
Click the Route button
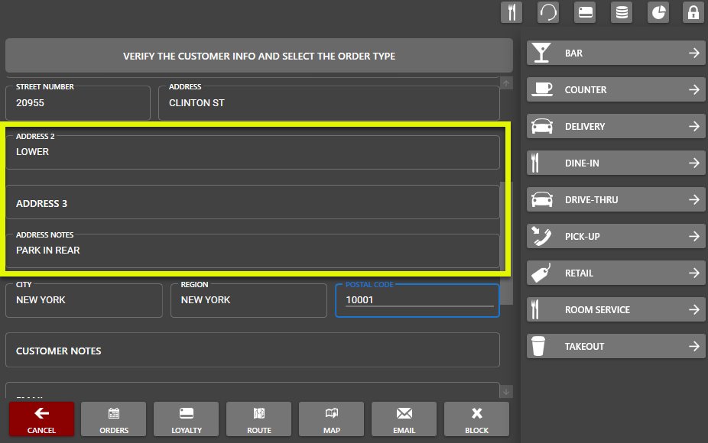point(259,419)
